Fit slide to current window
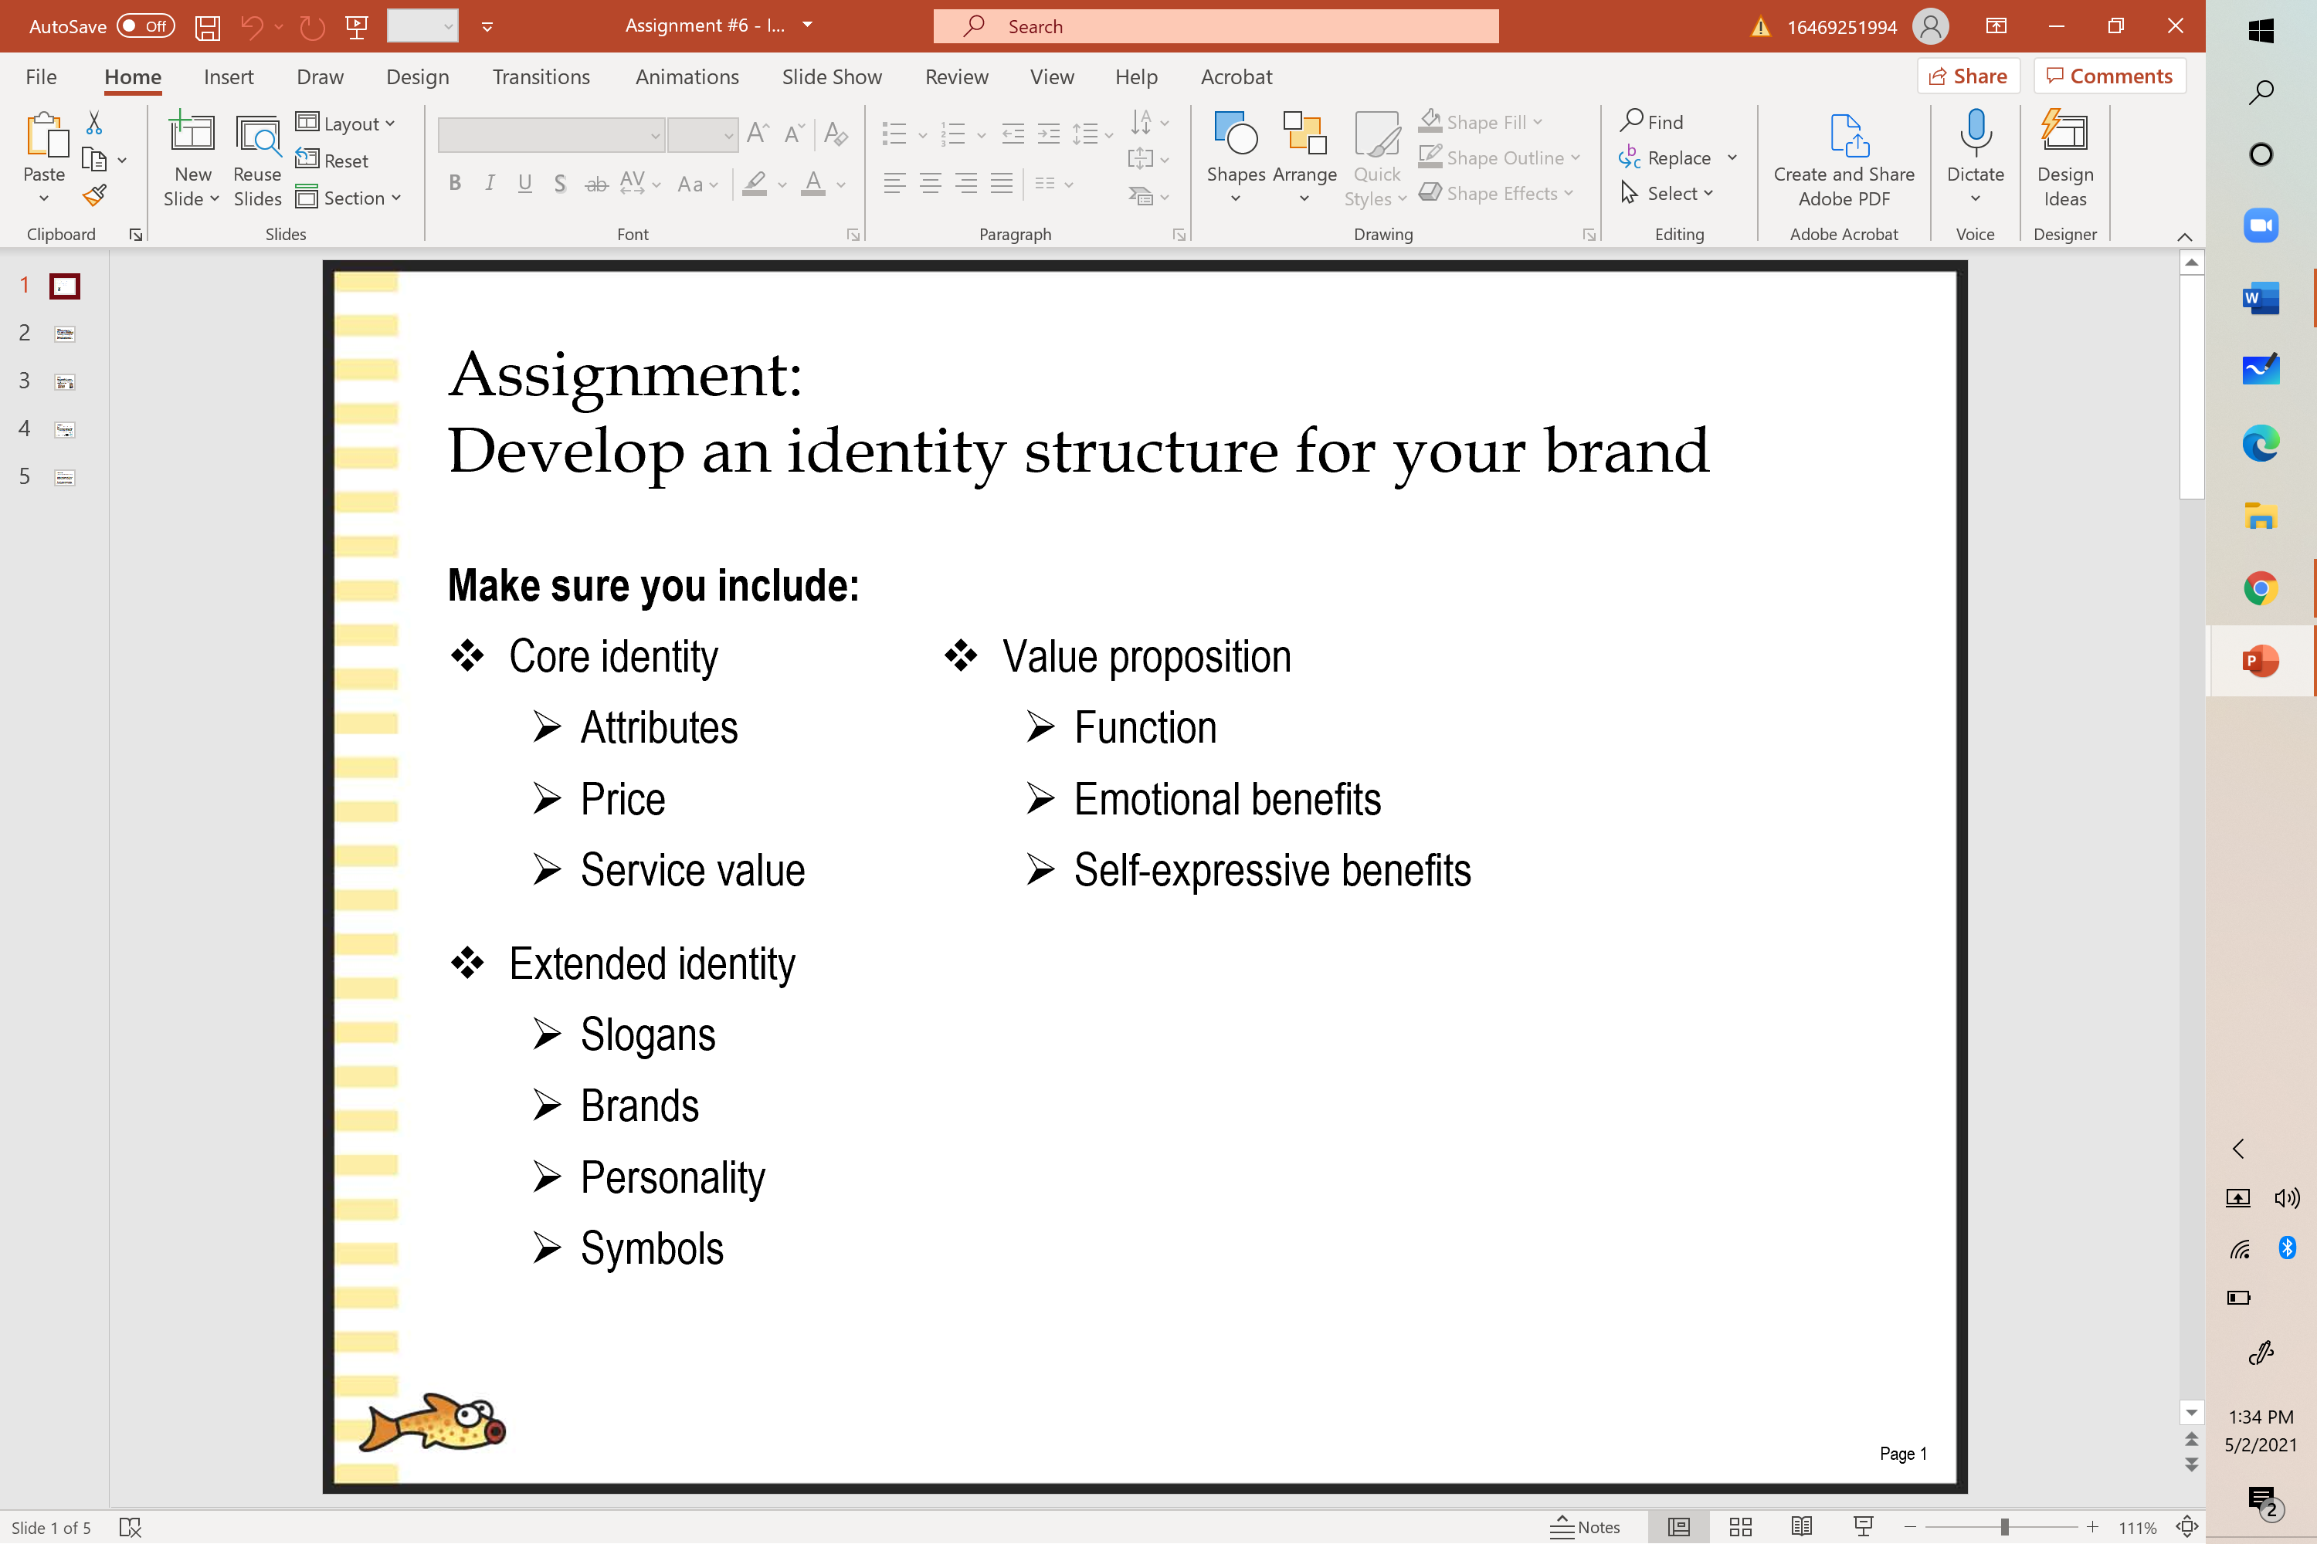 (2187, 1526)
